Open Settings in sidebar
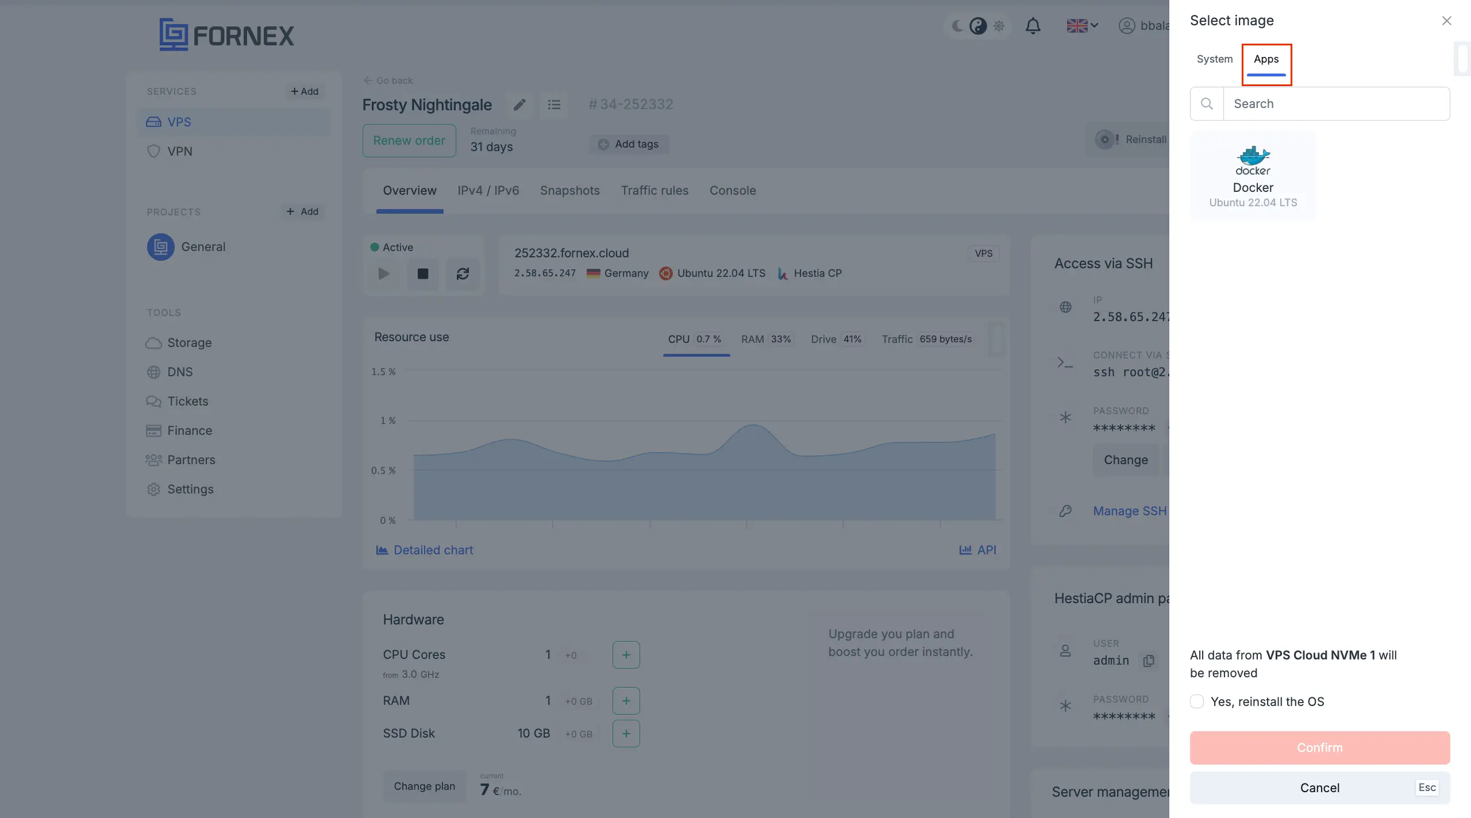Screen dimensions: 1471x818 pos(180,489)
